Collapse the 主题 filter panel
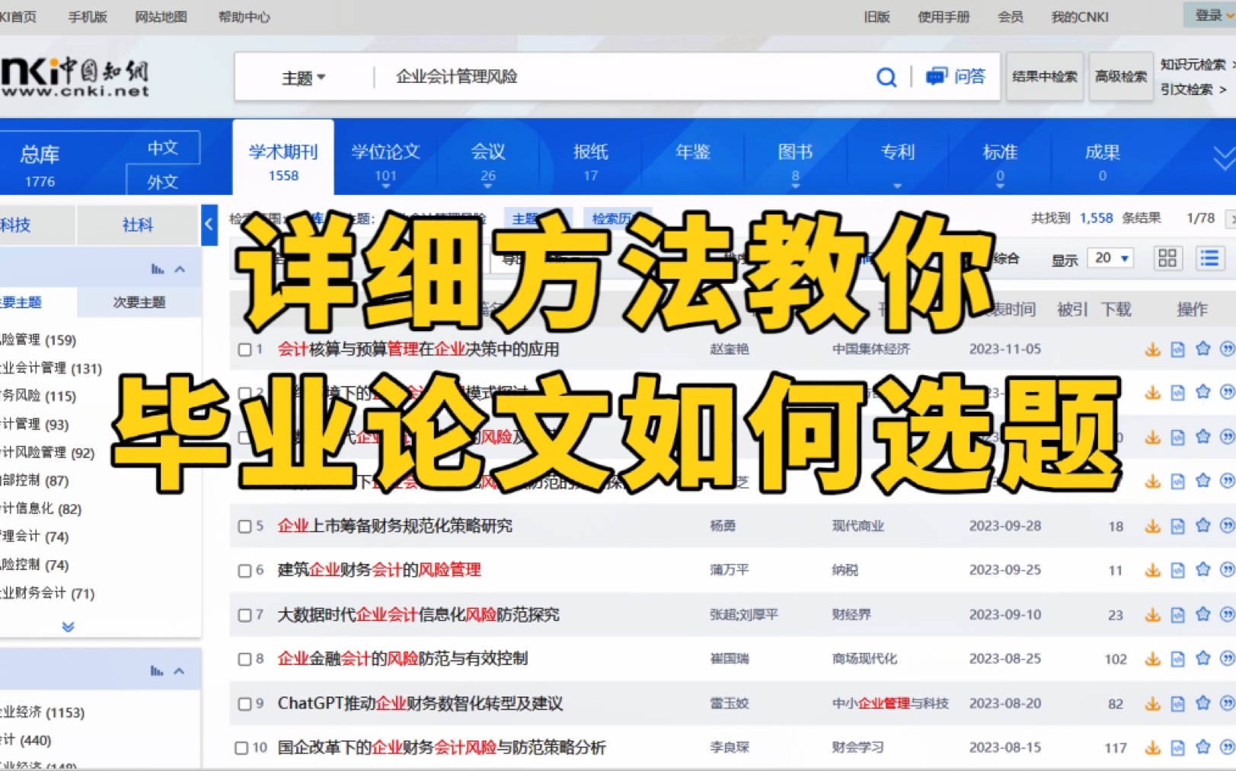 180,269
